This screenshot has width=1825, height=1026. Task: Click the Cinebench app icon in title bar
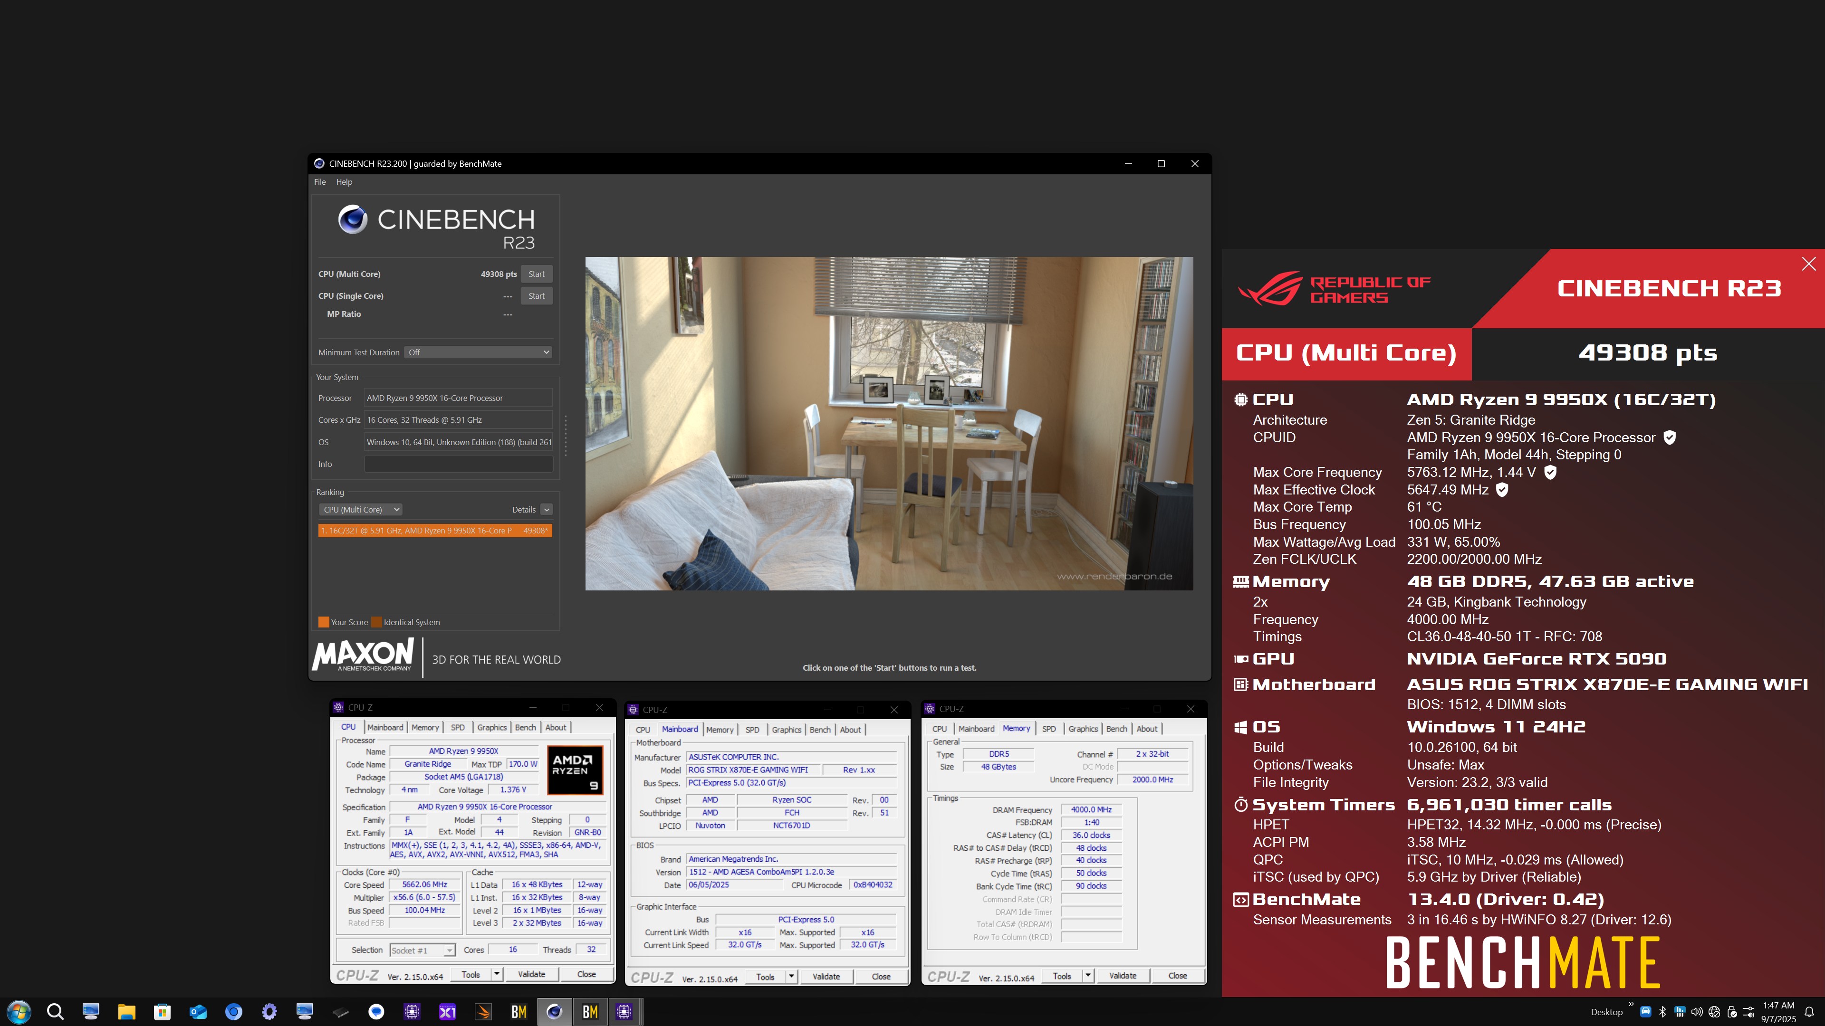click(x=319, y=163)
